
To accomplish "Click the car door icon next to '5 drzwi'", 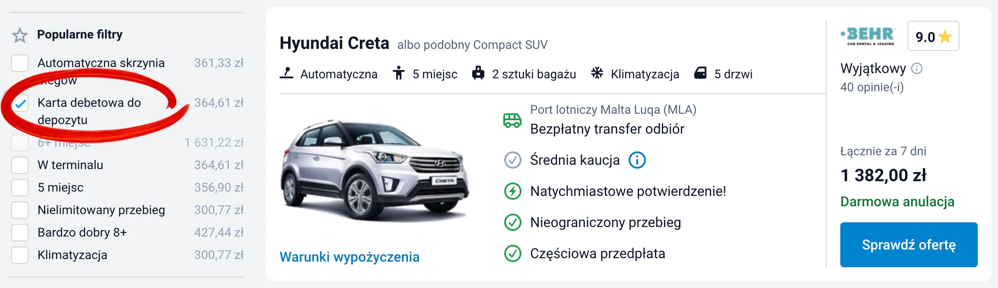I will click(700, 73).
